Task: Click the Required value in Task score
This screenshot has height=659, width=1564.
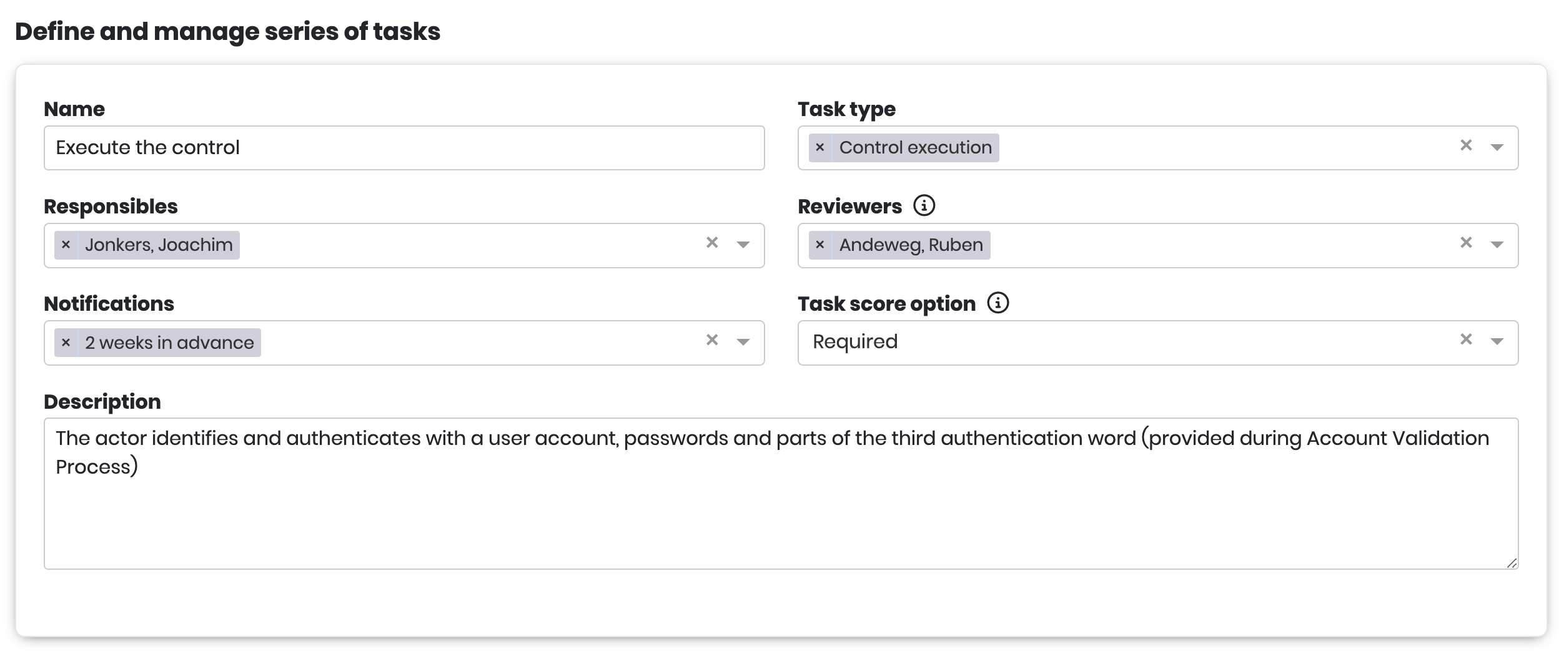Action: click(x=855, y=342)
